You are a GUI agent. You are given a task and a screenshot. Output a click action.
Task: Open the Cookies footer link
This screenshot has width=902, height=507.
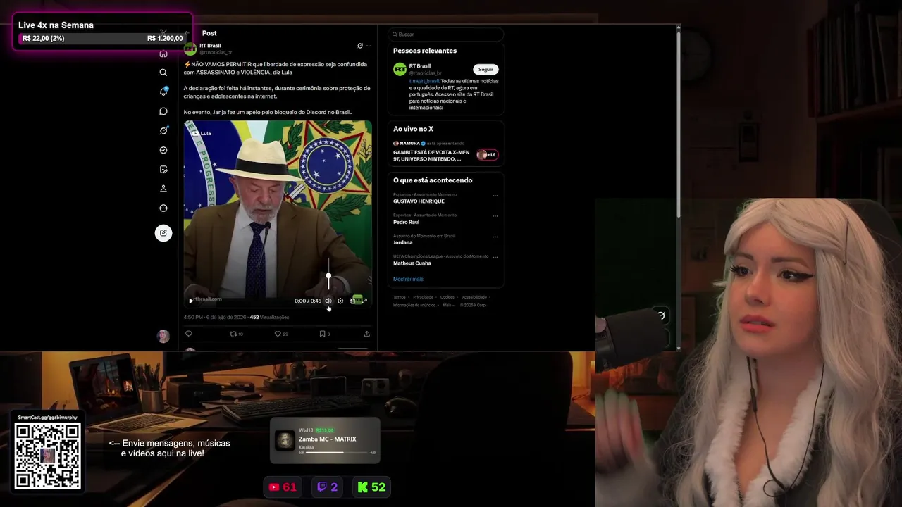point(447,297)
